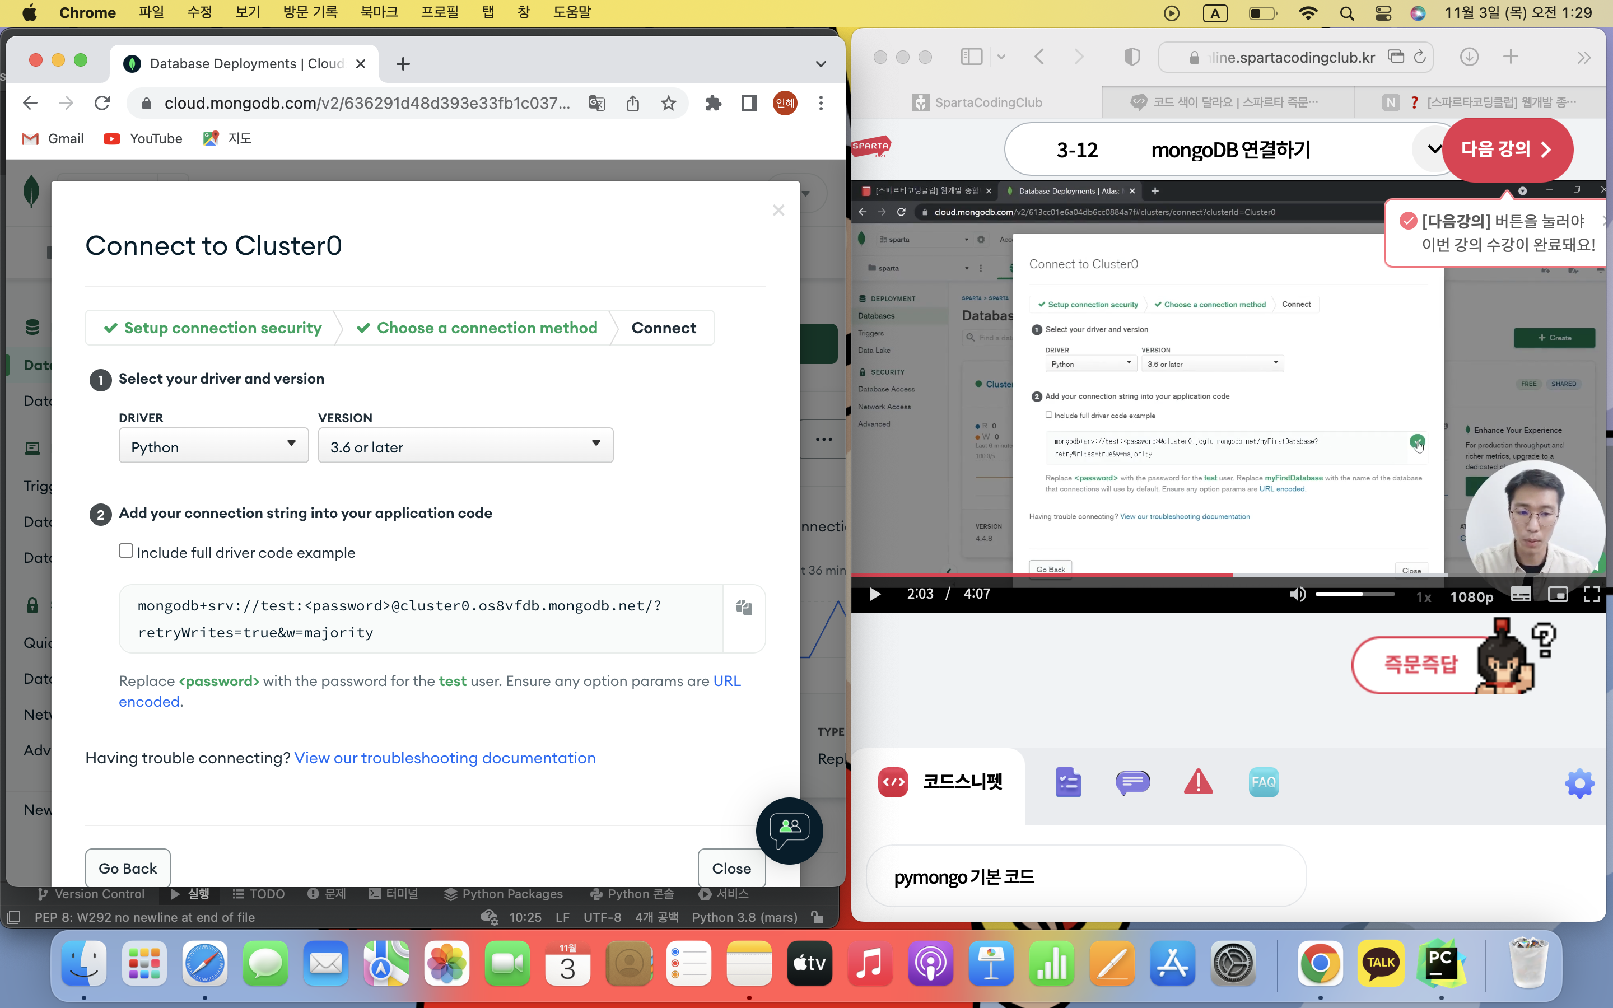This screenshot has height=1008, width=1613.
Task: Bookmark this page with the star icon
Action: point(669,102)
